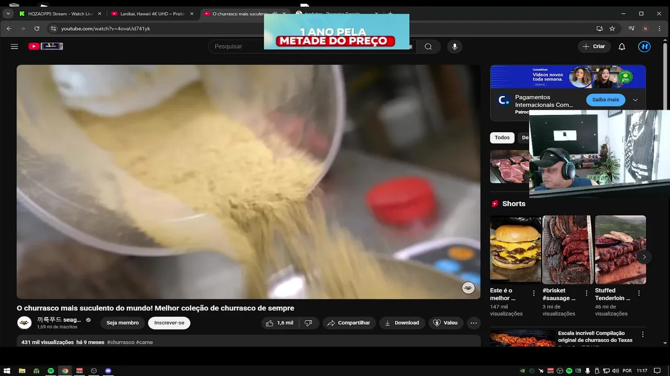Open more actions ellipsis under video
The width and height of the screenshot is (670, 376).
click(474, 323)
